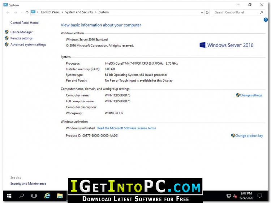The width and height of the screenshot is (271, 203).
Task: Open File Explorer from the taskbar
Action: point(60,196)
